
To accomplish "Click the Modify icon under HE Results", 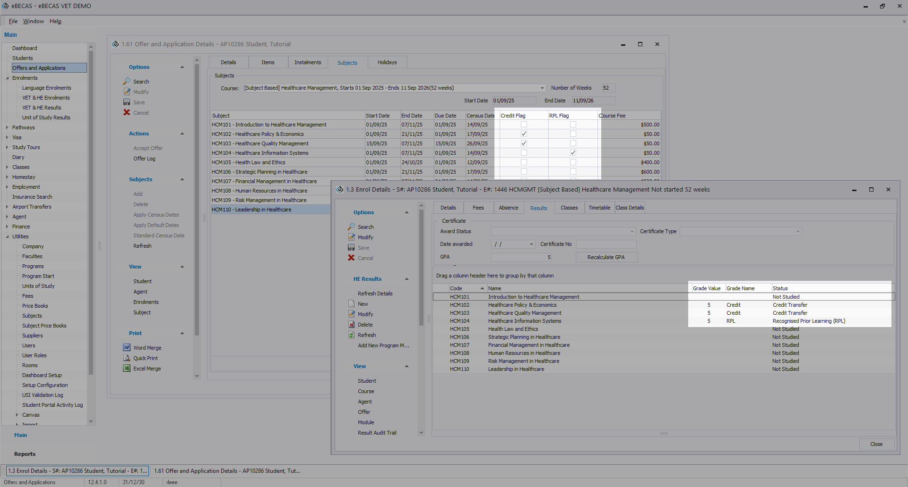I will (x=351, y=314).
